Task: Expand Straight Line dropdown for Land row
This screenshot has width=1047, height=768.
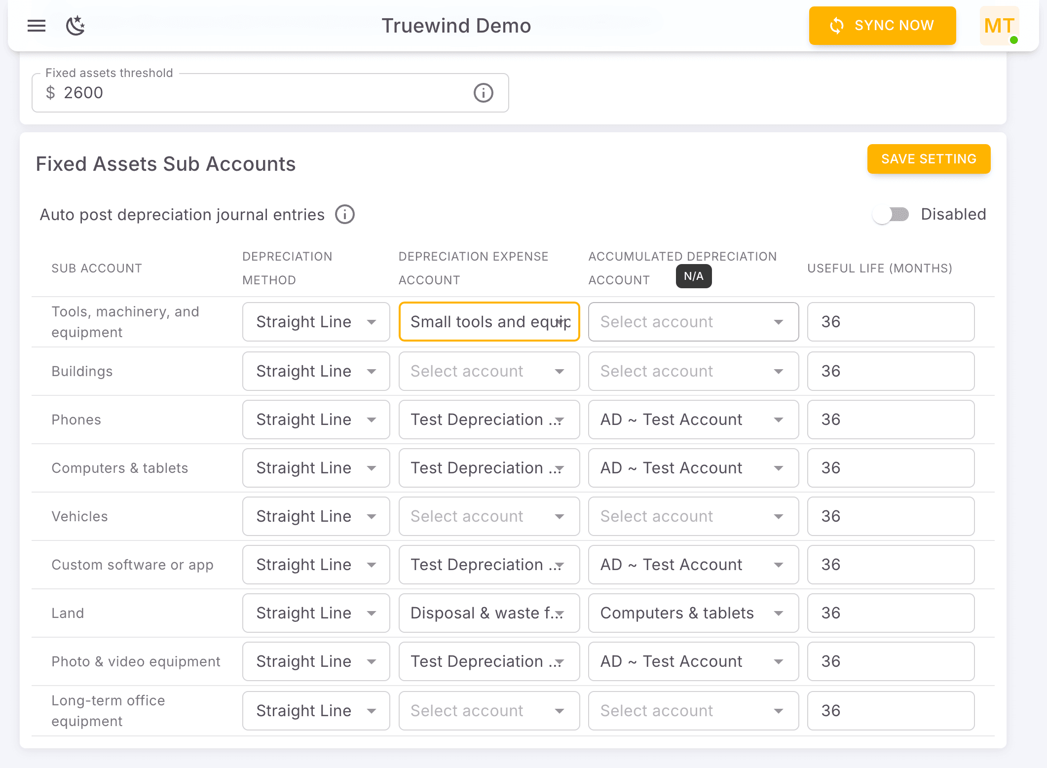Action: click(x=316, y=613)
